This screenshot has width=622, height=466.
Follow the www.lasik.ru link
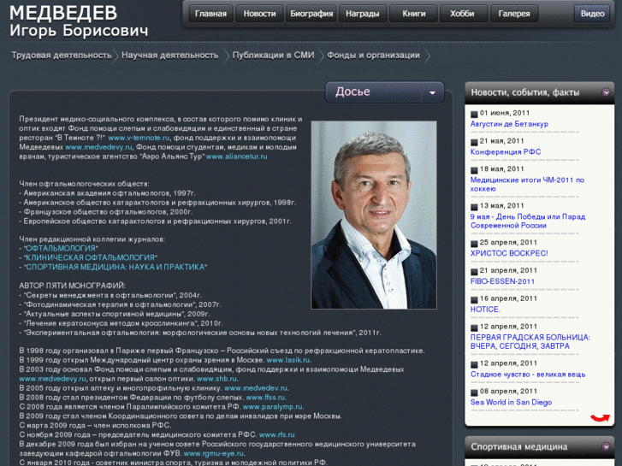288,360
